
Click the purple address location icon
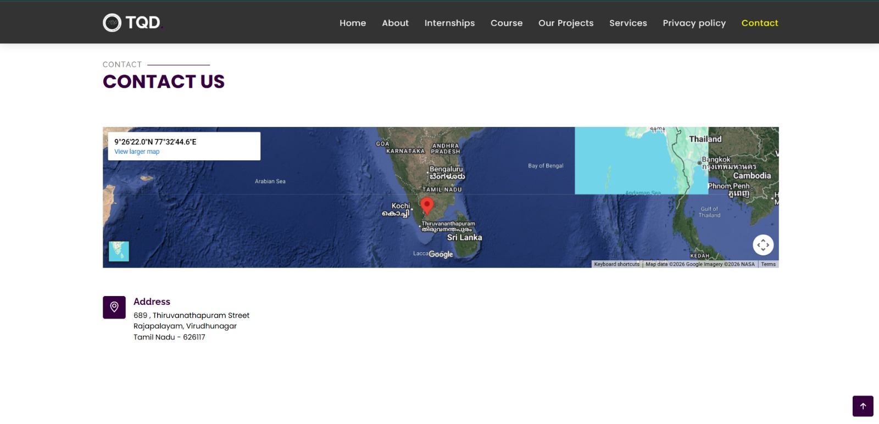pos(114,307)
